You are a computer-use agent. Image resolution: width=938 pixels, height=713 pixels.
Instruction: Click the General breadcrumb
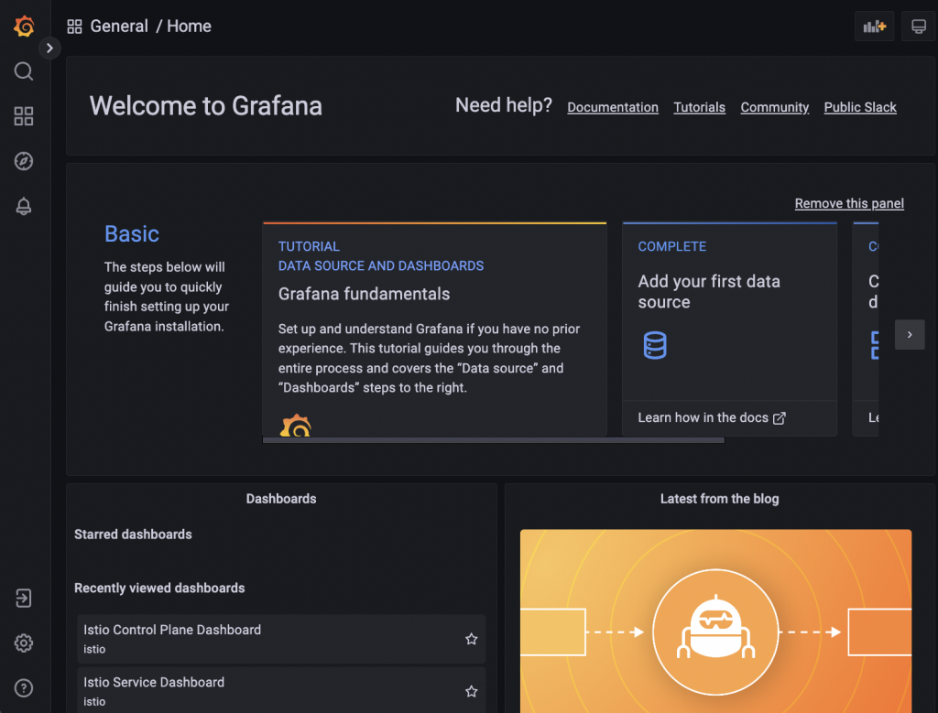[x=119, y=27]
